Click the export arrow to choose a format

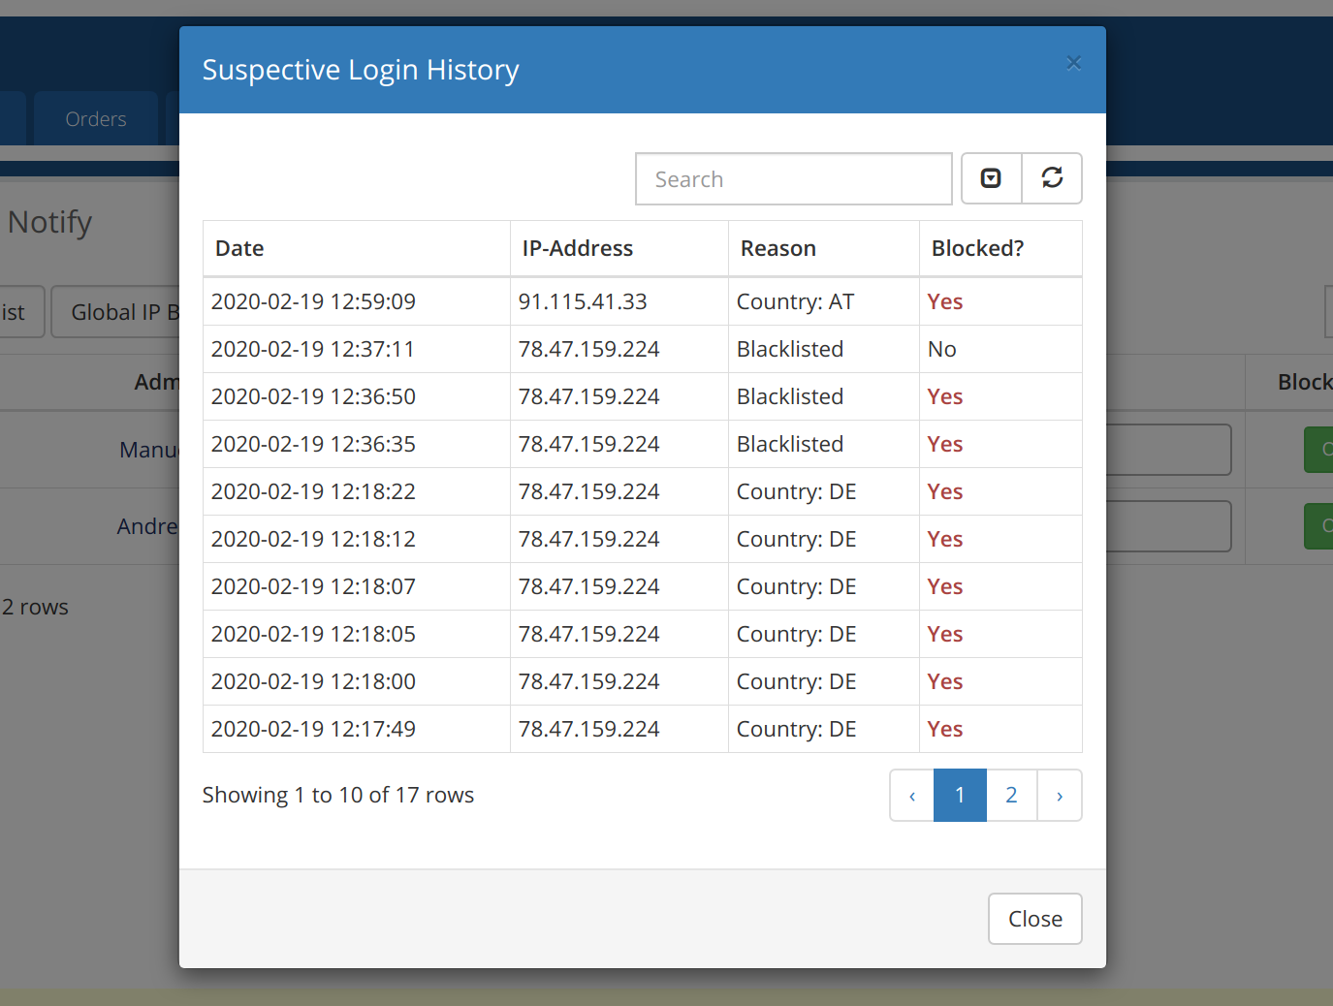[x=991, y=178]
